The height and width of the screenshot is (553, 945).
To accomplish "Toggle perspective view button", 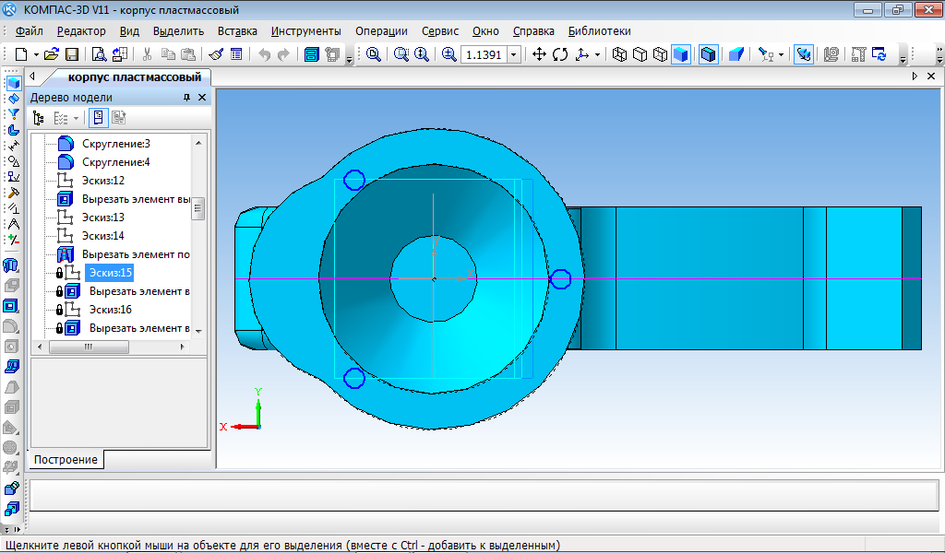I will click(736, 54).
